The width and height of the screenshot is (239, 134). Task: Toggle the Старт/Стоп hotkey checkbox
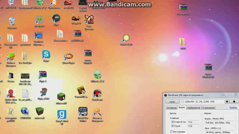(173, 122)
